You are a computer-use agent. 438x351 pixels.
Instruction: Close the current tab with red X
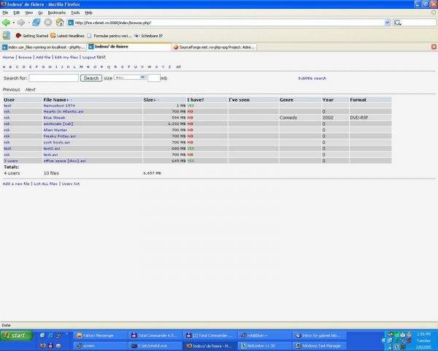[434, 47]
